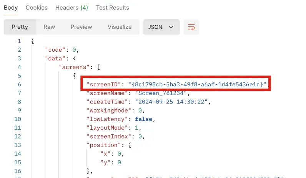Open the Headers (4) tab

(72, 8)
